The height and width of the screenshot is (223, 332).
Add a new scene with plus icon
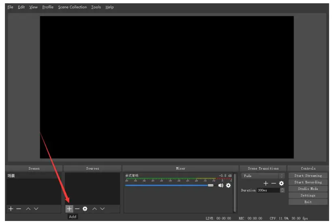(11, 209)
